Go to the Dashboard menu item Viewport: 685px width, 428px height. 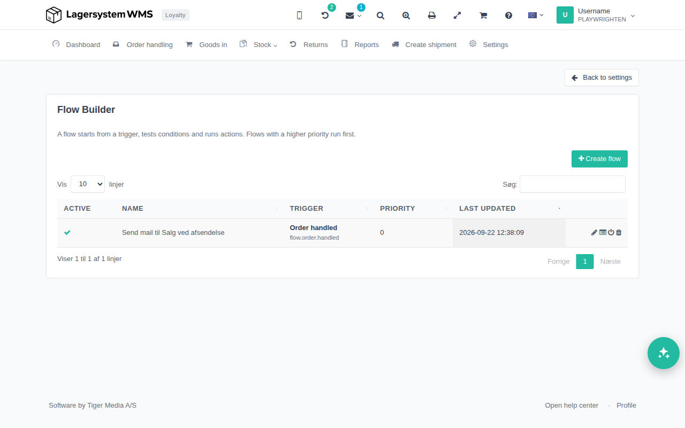[x=76, y=44]
